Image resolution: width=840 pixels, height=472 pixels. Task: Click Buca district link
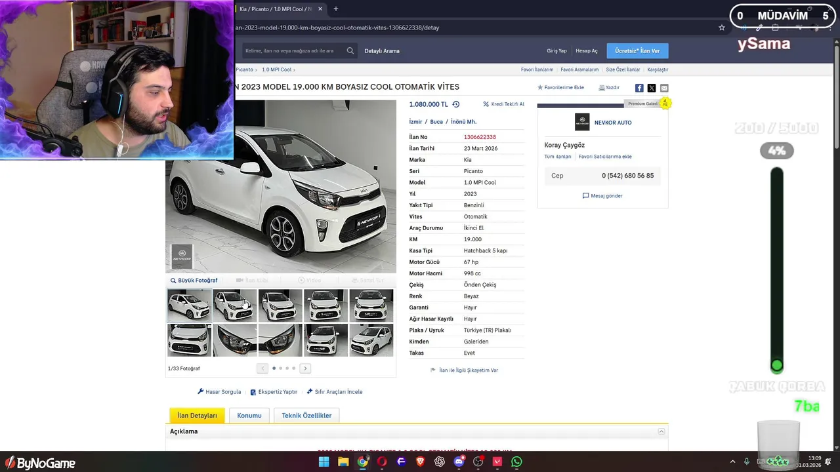pos(436,122)
